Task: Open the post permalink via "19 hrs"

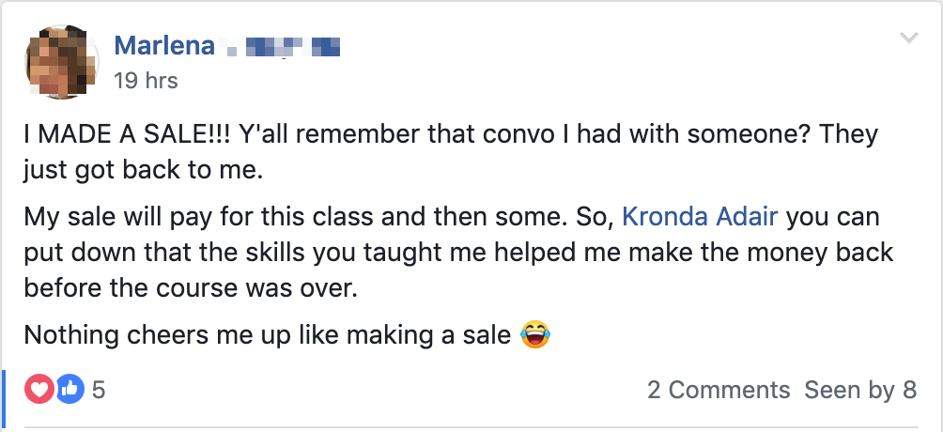Action: [x=146, y=81]
